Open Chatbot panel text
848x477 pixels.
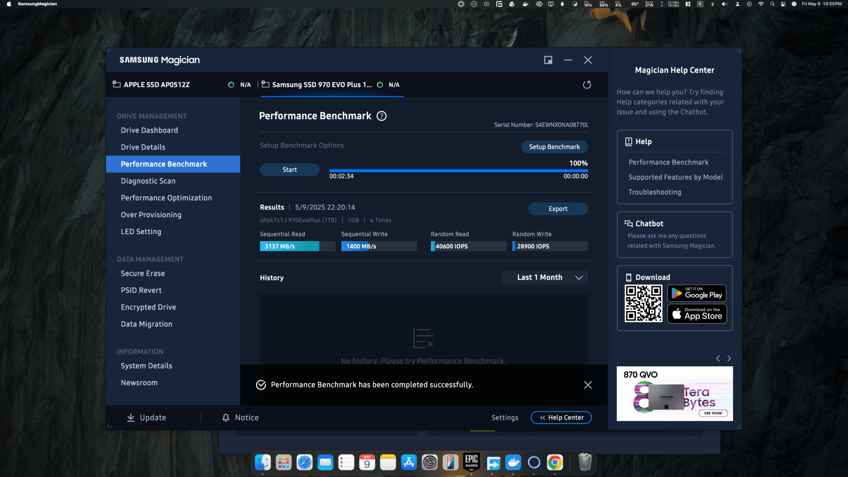click(672, 241)
